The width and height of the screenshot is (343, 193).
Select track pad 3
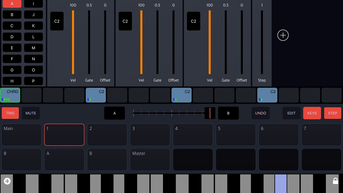(150, 135)
